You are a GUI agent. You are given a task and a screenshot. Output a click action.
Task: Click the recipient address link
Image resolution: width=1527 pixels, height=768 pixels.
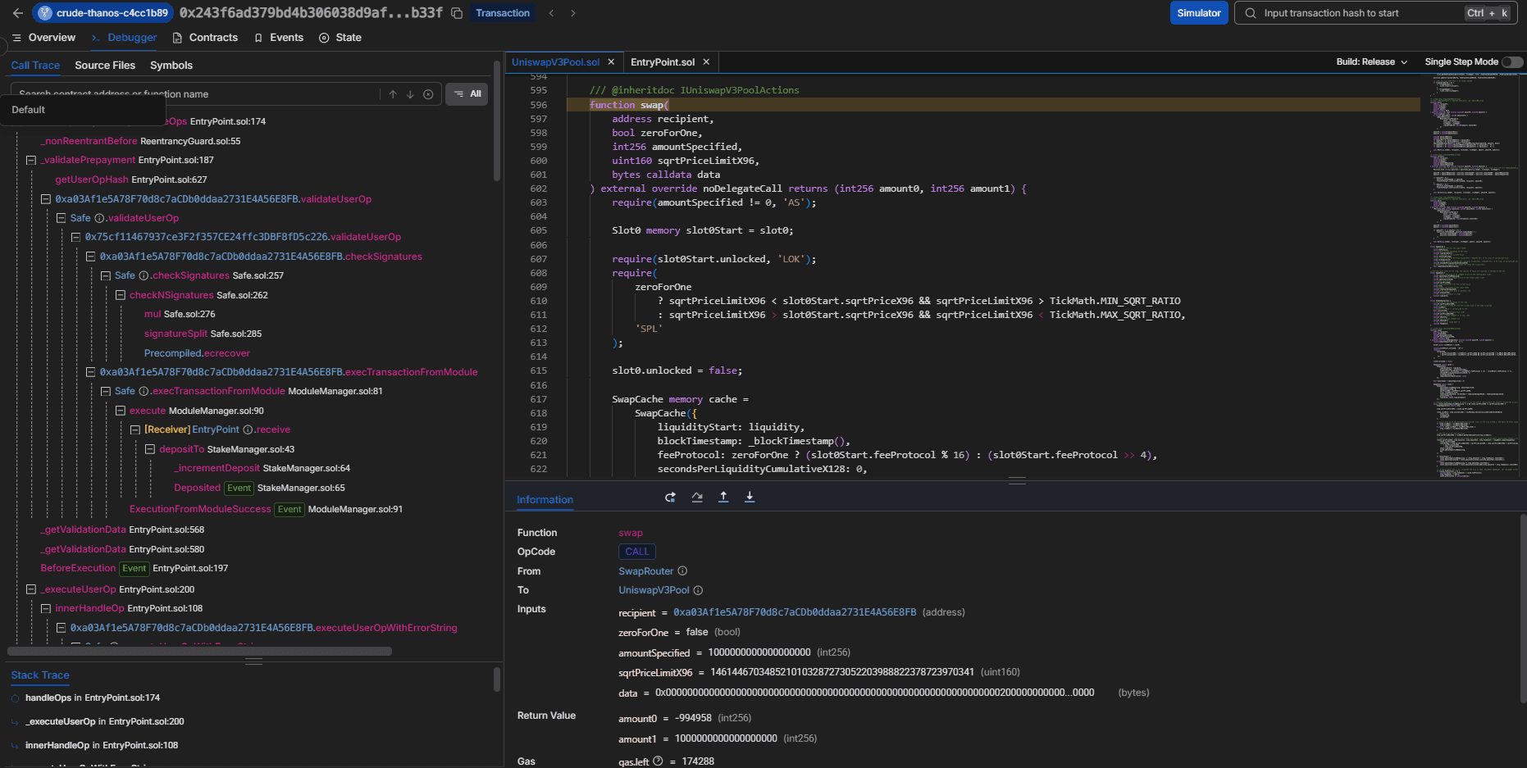pos(795,612)
